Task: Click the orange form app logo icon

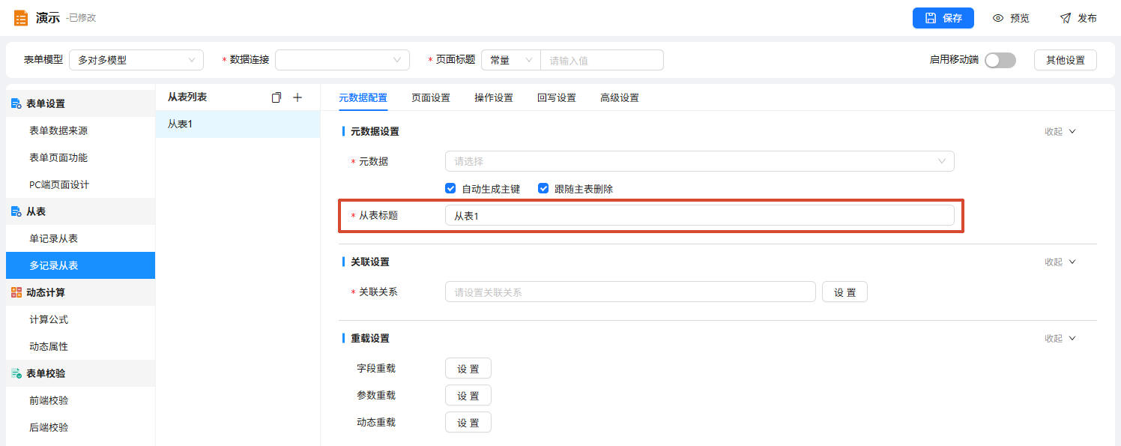Action: tap(21, 18)
